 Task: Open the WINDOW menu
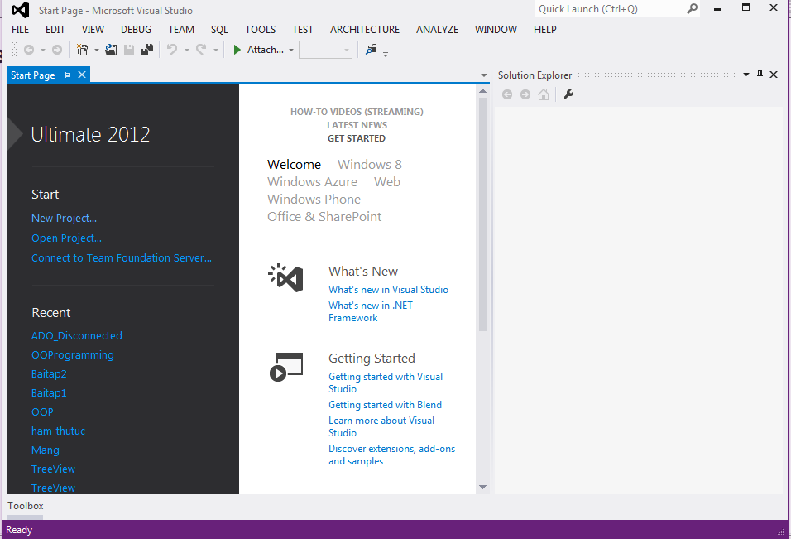point(496,30)
